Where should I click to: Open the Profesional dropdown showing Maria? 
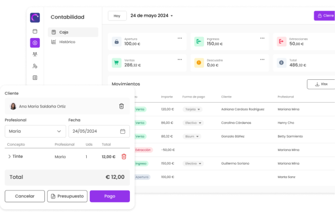coord(35,131)
